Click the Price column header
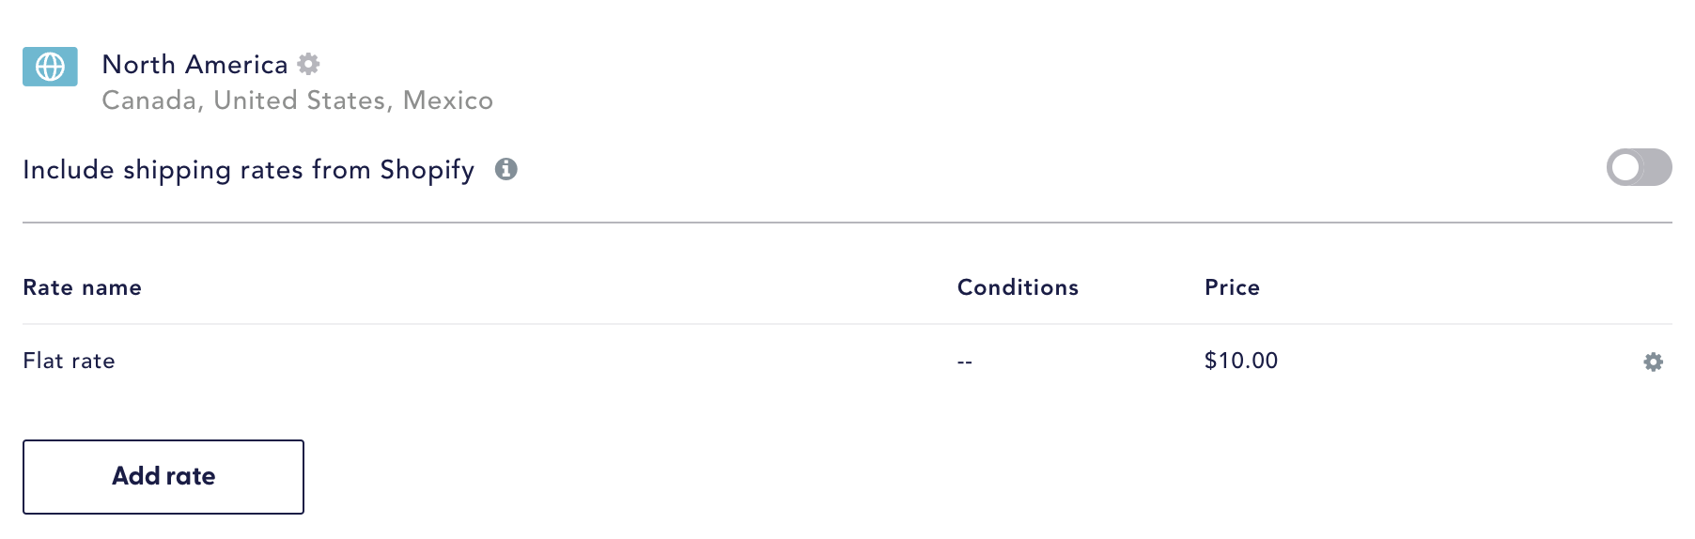Image resolution: width=1695 pixels, height=539 pixels. click(1232, 287)
